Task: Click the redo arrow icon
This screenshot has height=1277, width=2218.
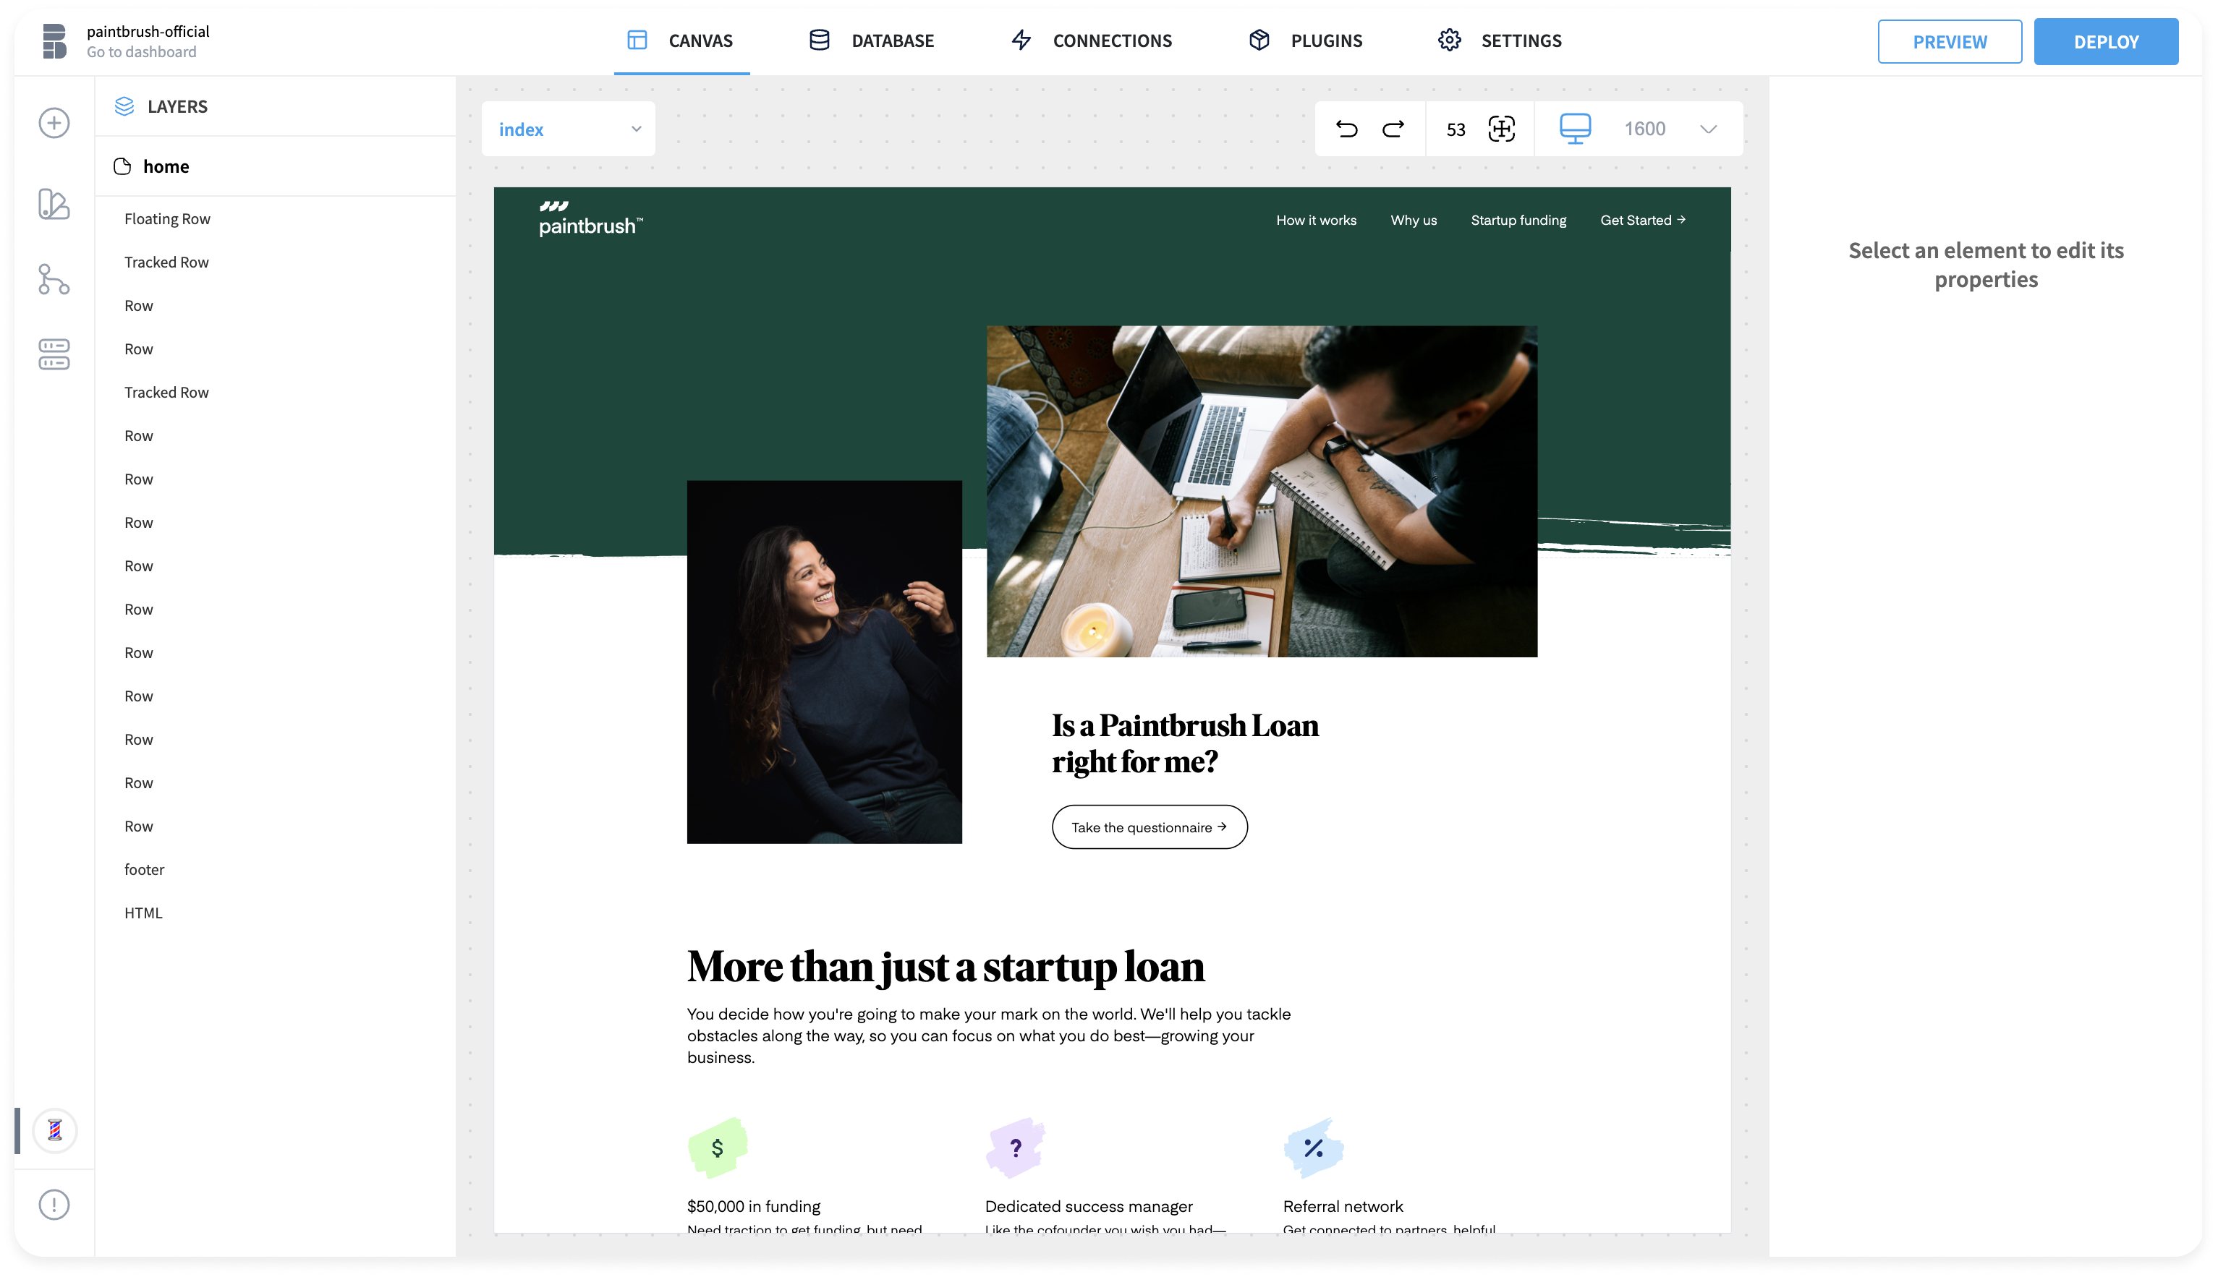Action: 1394,129
